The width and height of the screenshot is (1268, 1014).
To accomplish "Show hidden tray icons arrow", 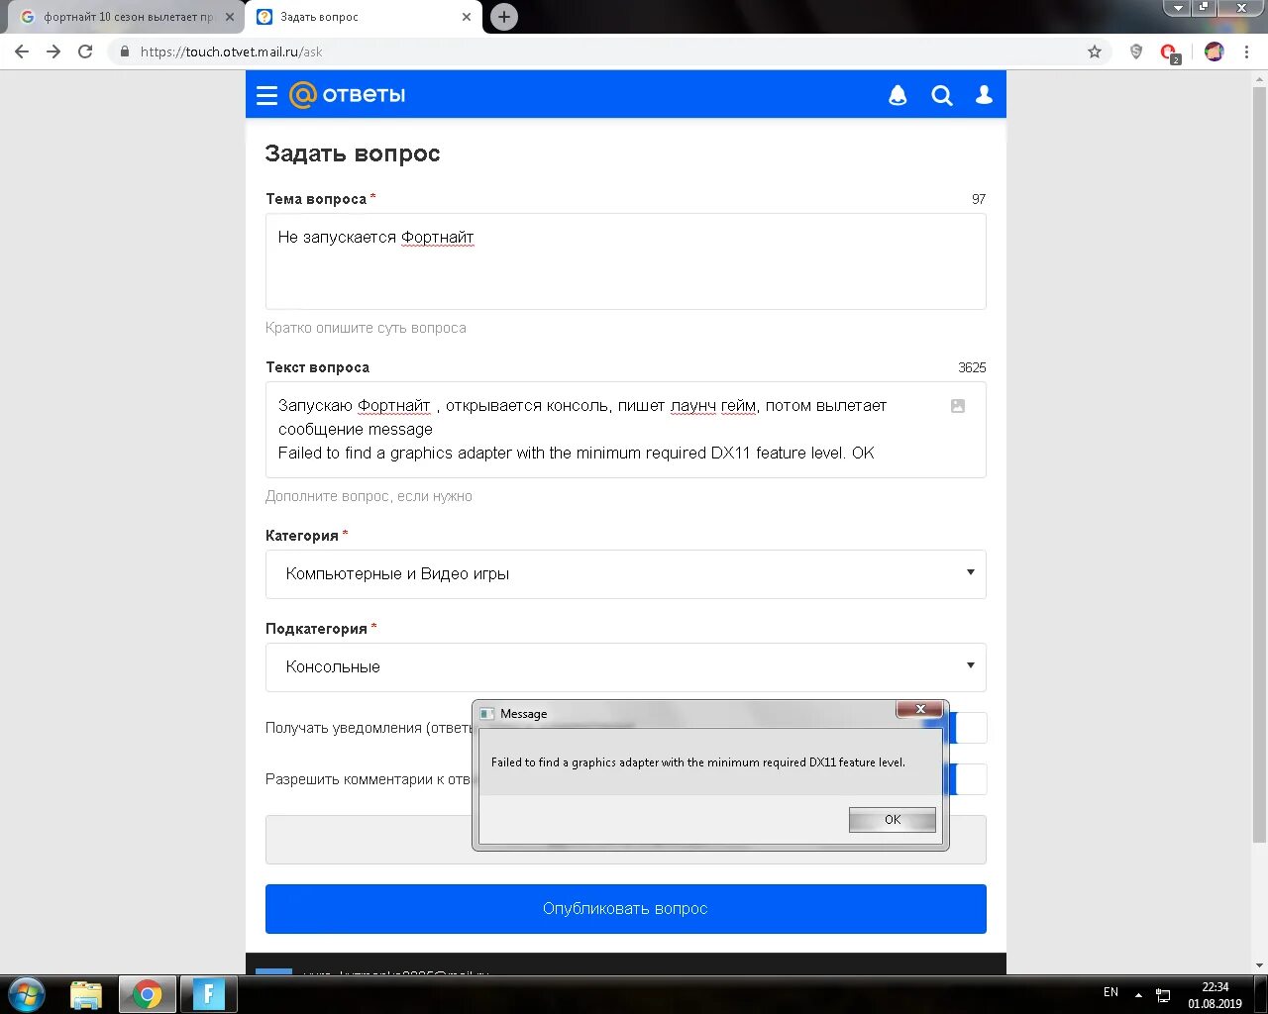I will click(1138, 994).
